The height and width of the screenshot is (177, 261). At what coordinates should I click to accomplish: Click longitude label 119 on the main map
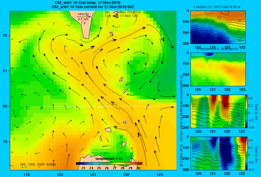(27, 174)
